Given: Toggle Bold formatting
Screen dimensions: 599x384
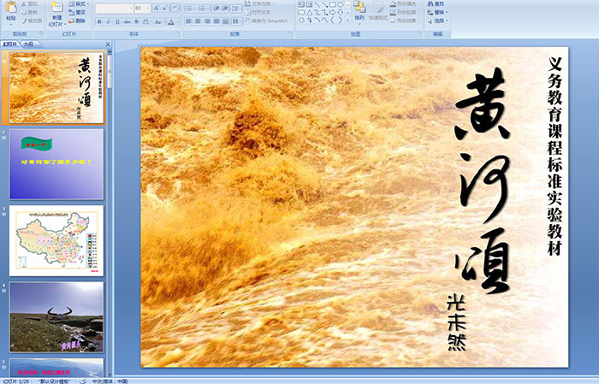Looking at the screenshot, I should (x=99, y=21).
